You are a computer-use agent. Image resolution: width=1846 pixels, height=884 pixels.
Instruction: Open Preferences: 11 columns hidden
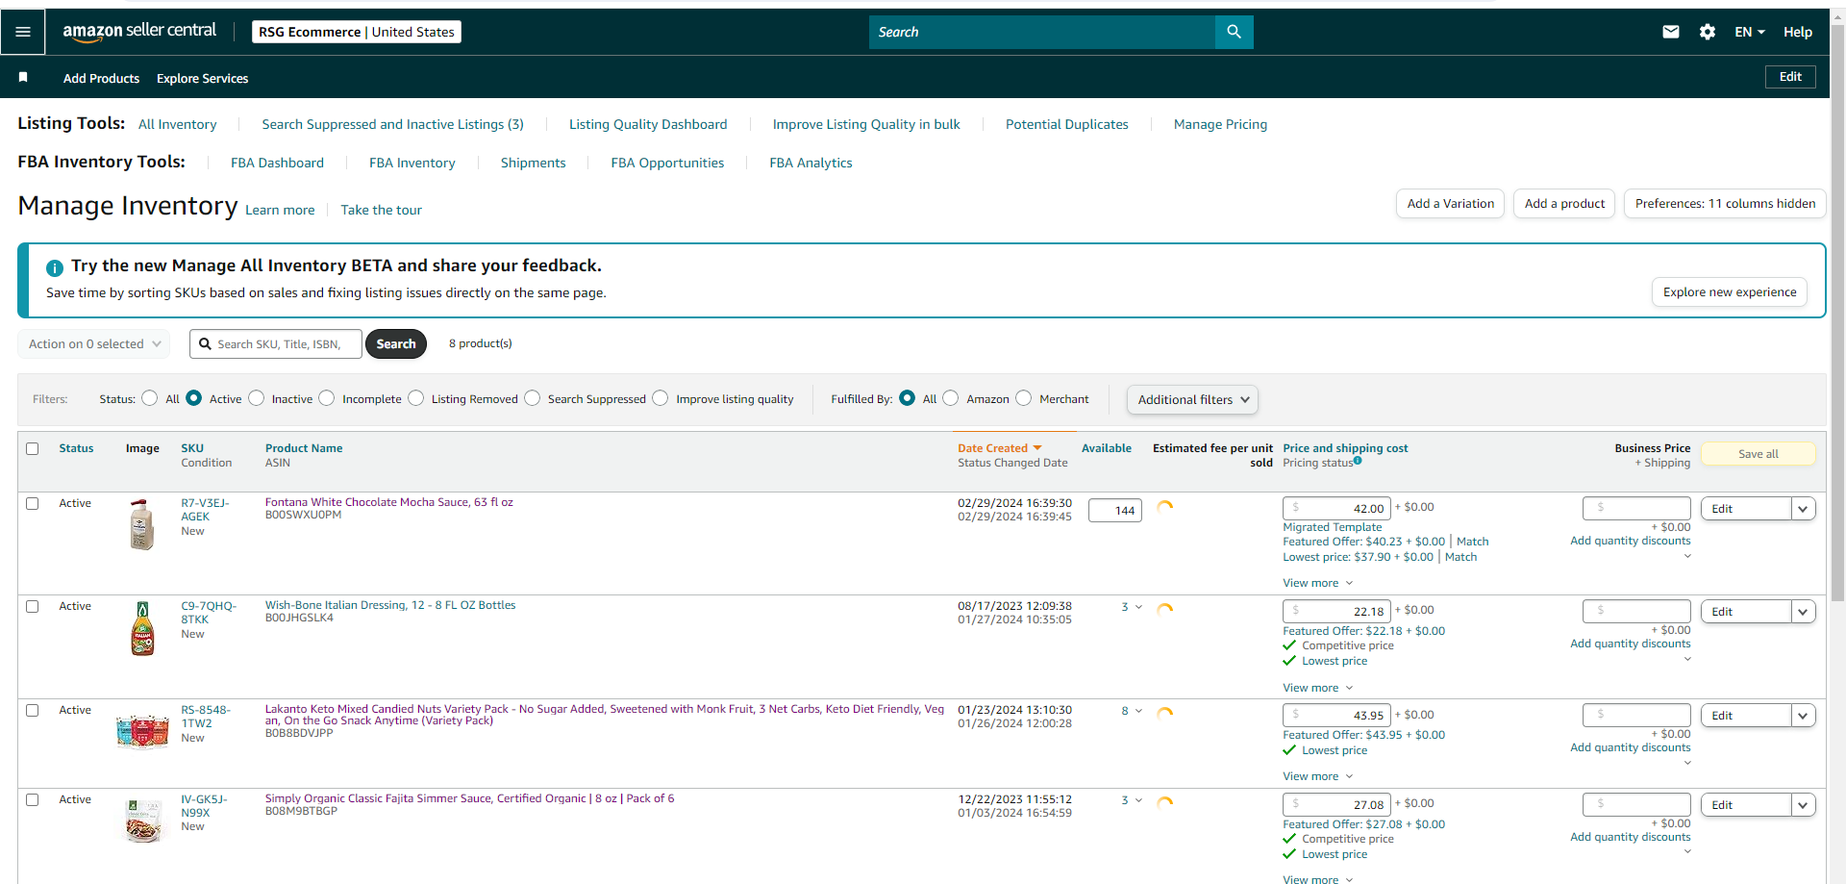click(1725, 203)
